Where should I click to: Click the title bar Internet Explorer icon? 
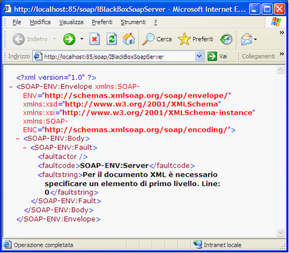tap(8, 9)
